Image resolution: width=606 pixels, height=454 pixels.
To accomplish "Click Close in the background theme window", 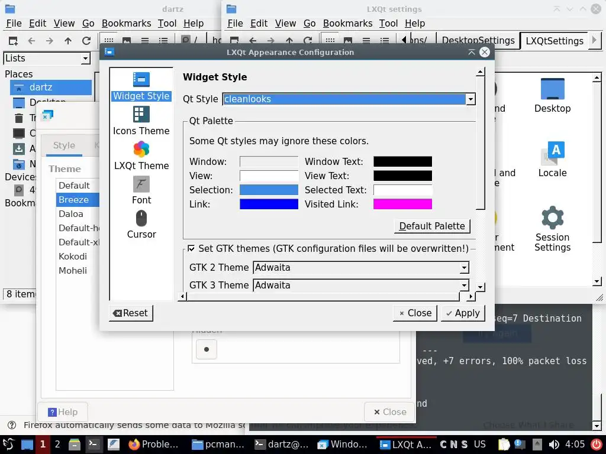I will [389, 412].
